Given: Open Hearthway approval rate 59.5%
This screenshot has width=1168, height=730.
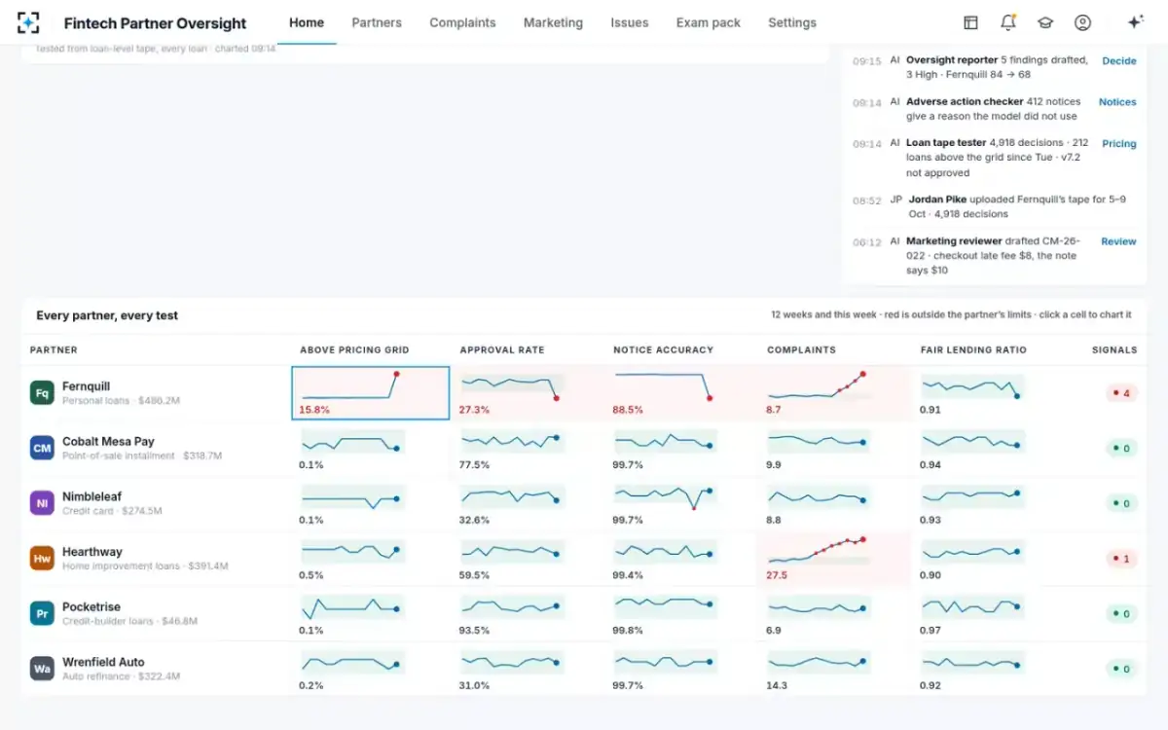Looking at the screenshot, I should 529,559.
